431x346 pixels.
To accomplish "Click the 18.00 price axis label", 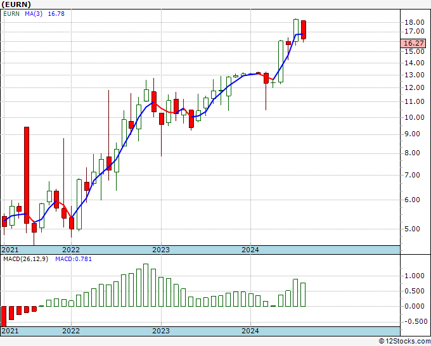I will click(415, 23).
